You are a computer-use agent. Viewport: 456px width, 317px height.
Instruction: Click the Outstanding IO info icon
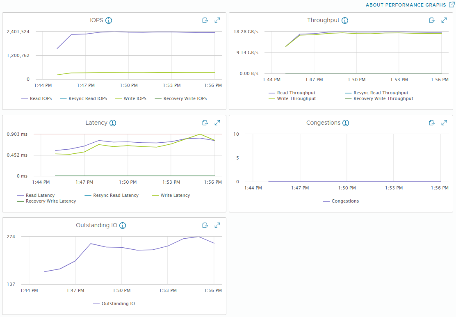click(123, 226)
